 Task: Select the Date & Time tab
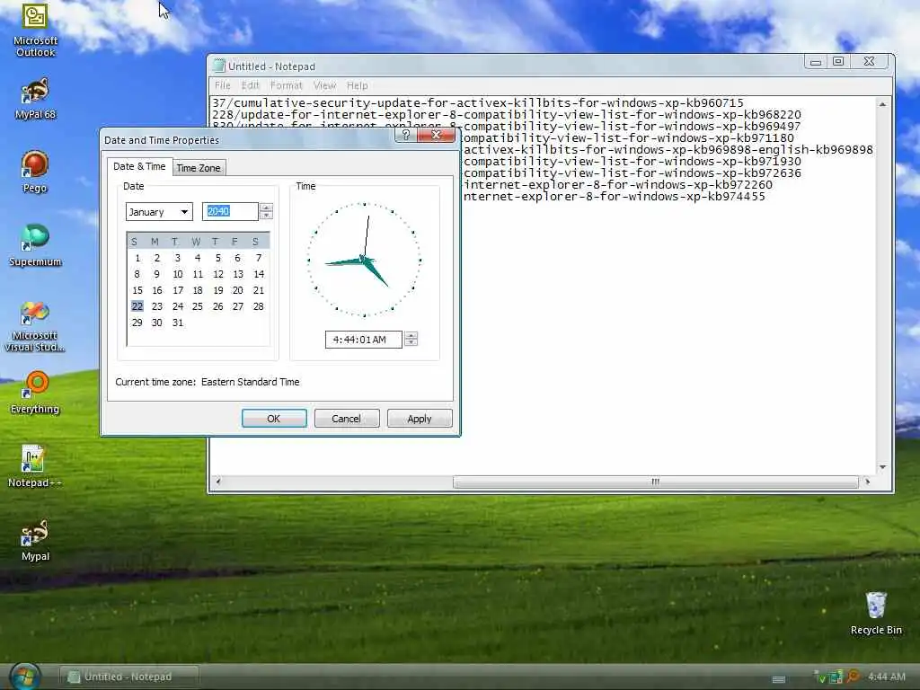pos(139,166)
